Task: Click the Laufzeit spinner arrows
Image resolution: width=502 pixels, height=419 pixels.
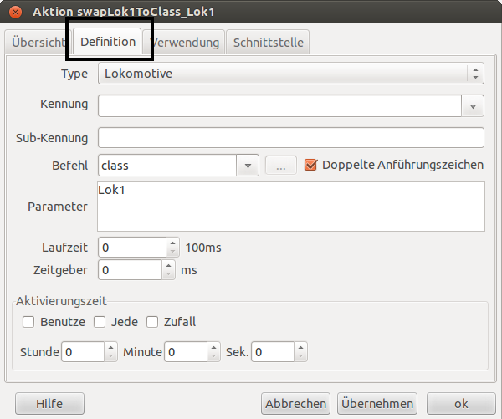Action: (x=172, y=248)
